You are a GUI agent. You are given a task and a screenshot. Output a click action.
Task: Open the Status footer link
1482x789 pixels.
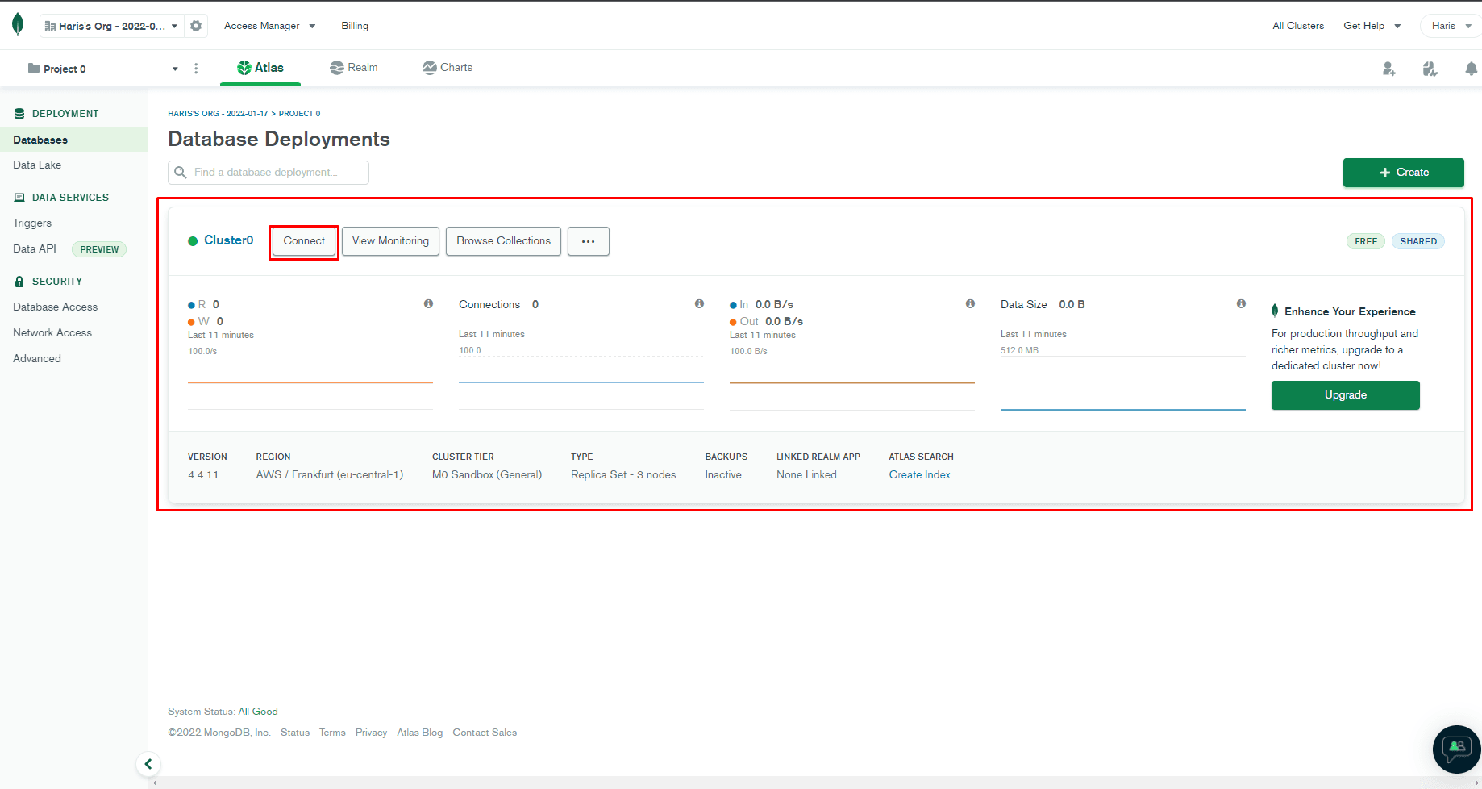(295, 733)
